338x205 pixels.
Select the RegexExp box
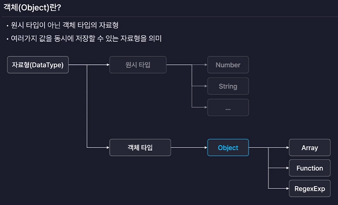pyautogui.click(x=310, y=188)
